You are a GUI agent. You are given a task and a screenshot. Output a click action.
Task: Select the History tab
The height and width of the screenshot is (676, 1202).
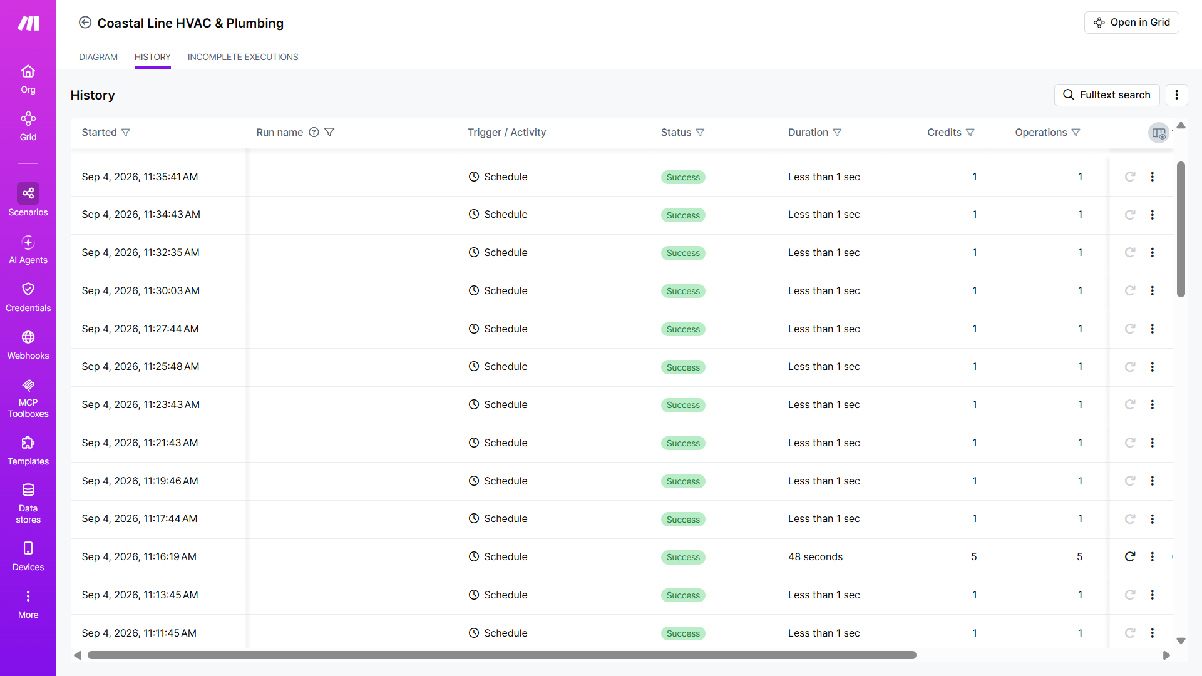pyautogui.click(x=153, y=57)
